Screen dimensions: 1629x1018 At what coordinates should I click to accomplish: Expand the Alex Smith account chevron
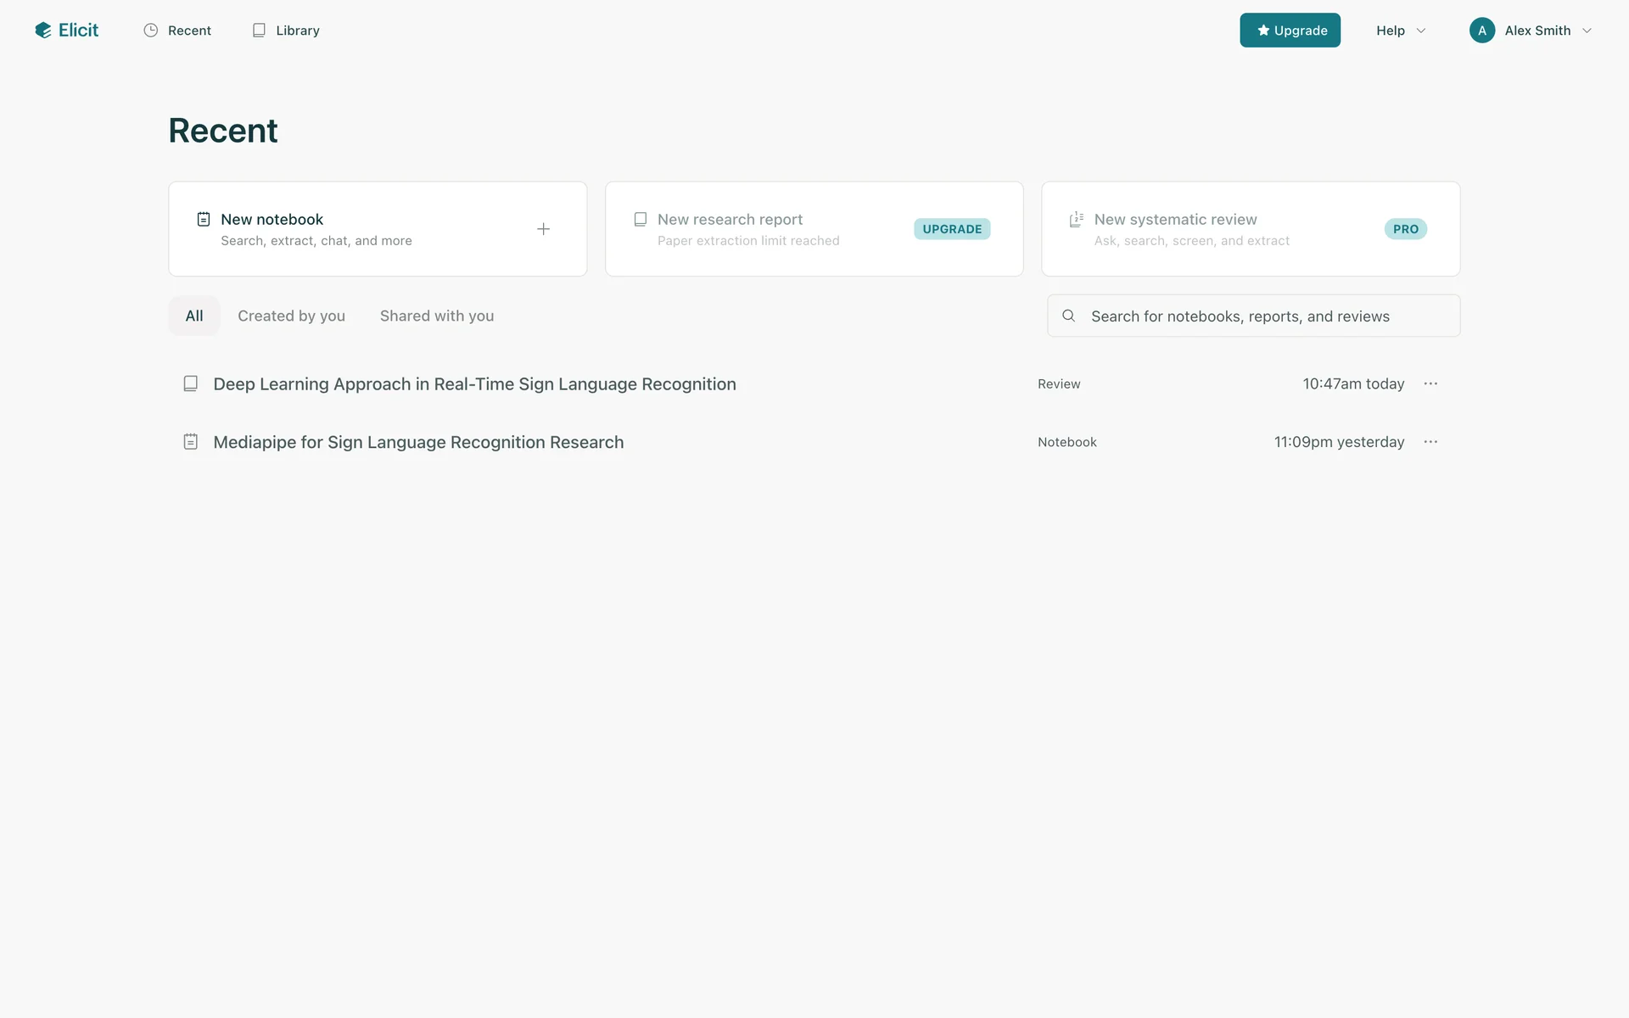pos(1587,31)
